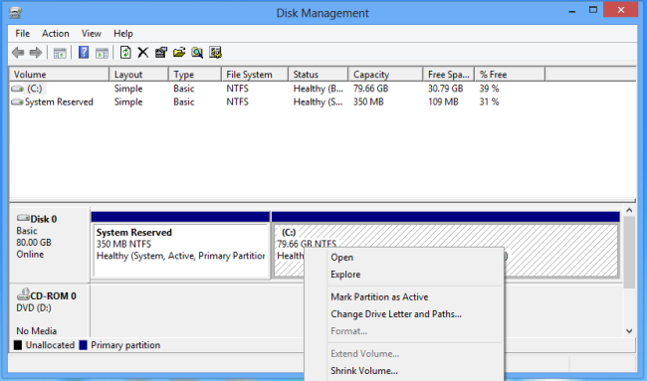This screenshot has width=647, height=381.
Task: Click the 79.66 GB capacity cell
Action: click(x=370, y=89)
